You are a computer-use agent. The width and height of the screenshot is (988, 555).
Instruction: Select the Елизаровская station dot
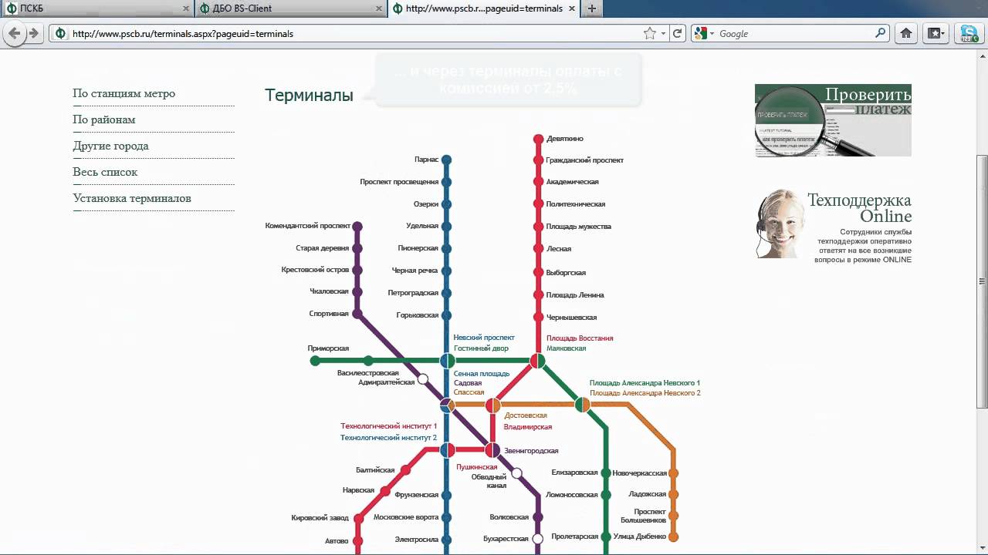[x=606, y=473]
